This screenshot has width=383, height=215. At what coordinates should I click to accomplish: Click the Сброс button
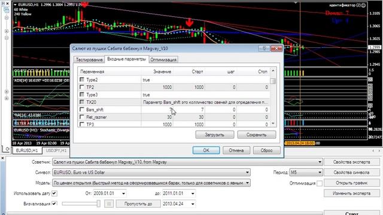coord(266,150)
